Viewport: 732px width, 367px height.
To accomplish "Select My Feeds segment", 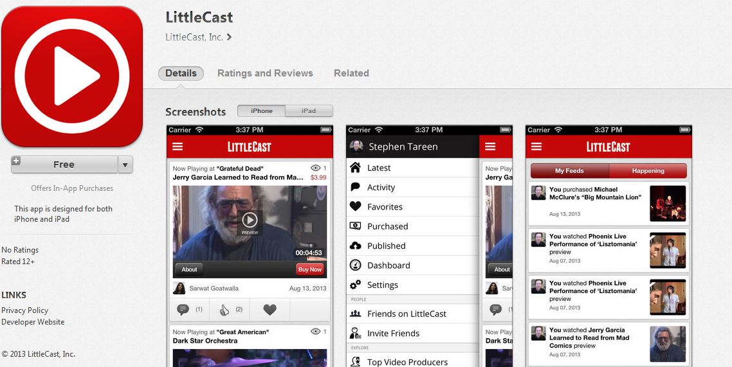I will [x=569, y=171].
